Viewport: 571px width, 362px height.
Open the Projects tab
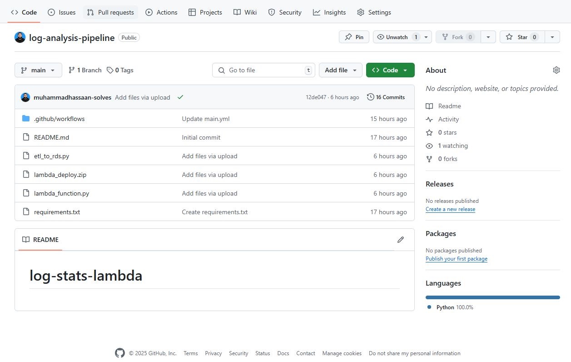[205, 12]
